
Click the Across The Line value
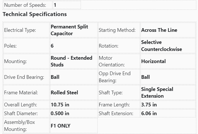click(x=159, y=30)
